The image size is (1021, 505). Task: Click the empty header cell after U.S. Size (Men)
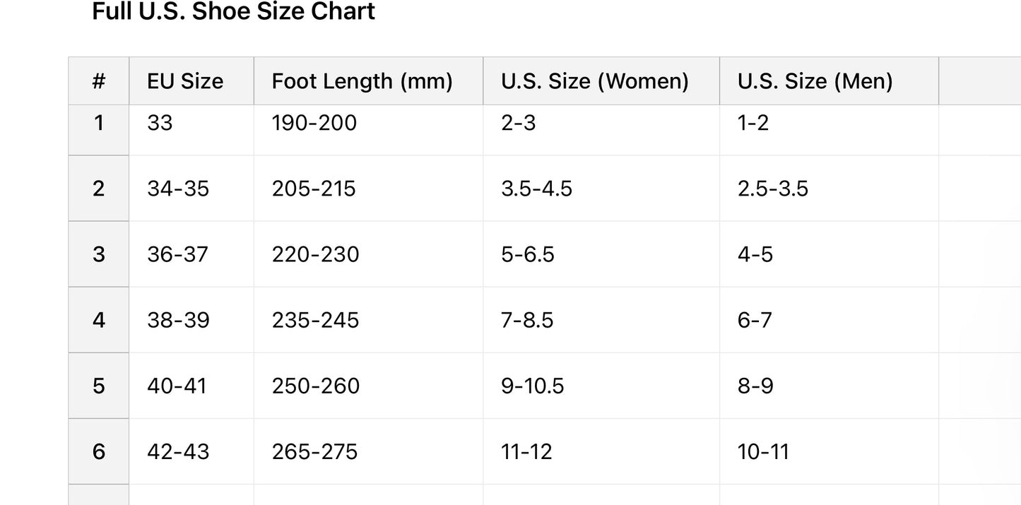click(980, 81)
